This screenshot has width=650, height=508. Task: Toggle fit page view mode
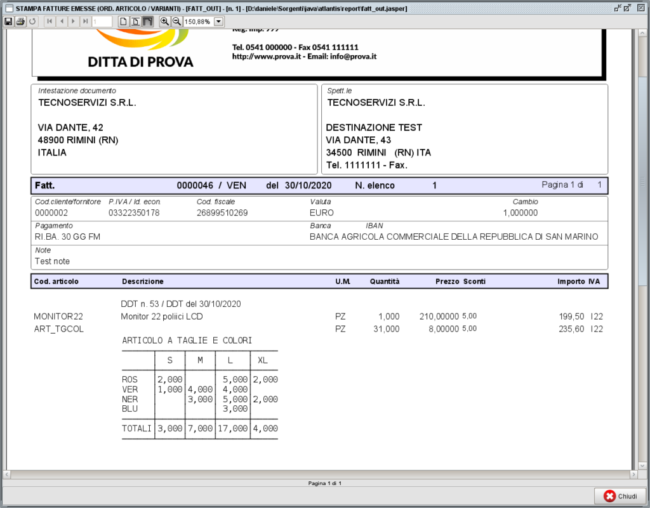click(136, 21)
